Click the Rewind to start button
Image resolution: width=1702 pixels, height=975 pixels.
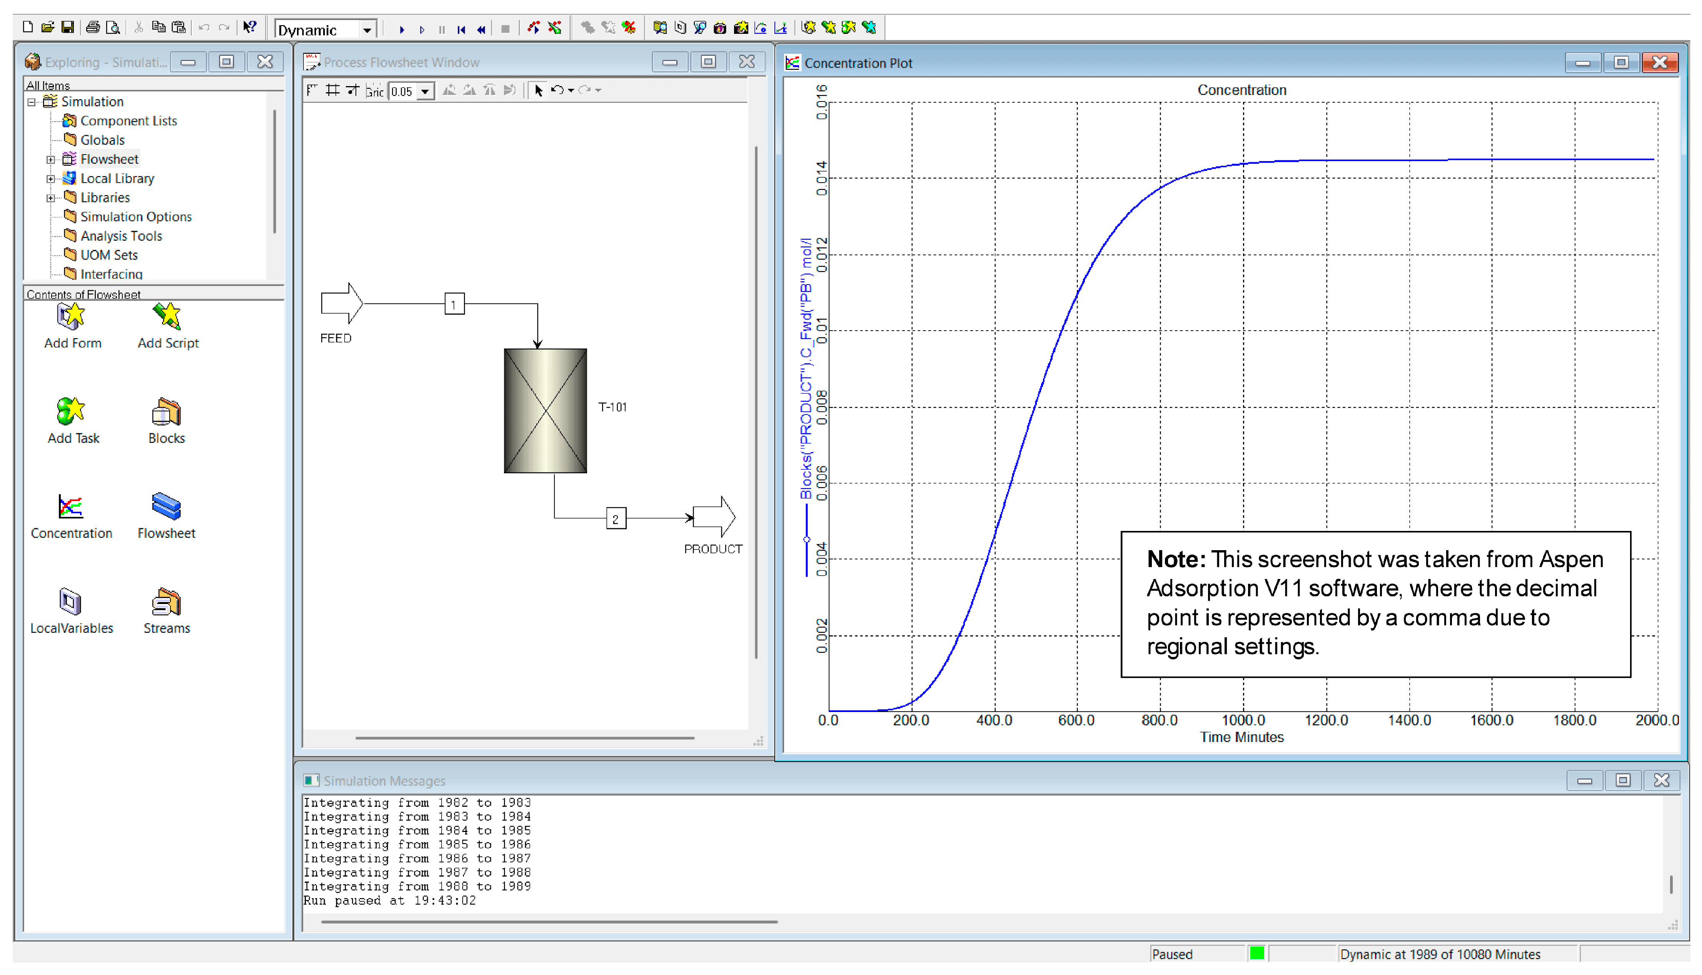461,30
